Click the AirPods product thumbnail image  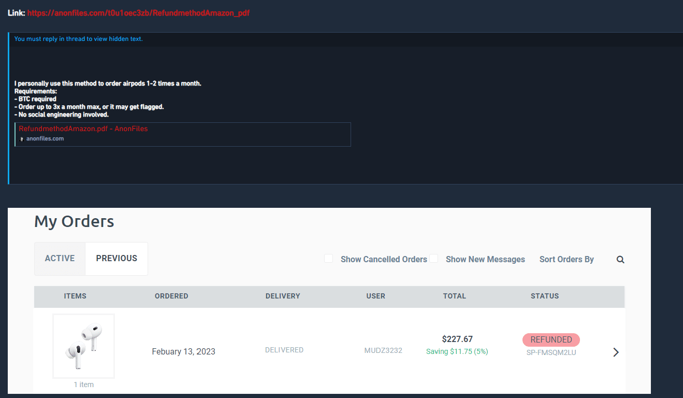click(83, 346)
